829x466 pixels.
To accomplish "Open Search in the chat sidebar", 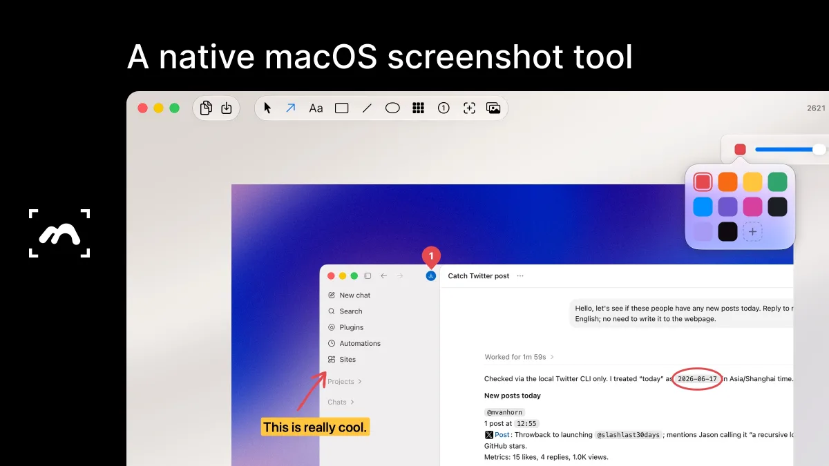I will tap(345, 311).
